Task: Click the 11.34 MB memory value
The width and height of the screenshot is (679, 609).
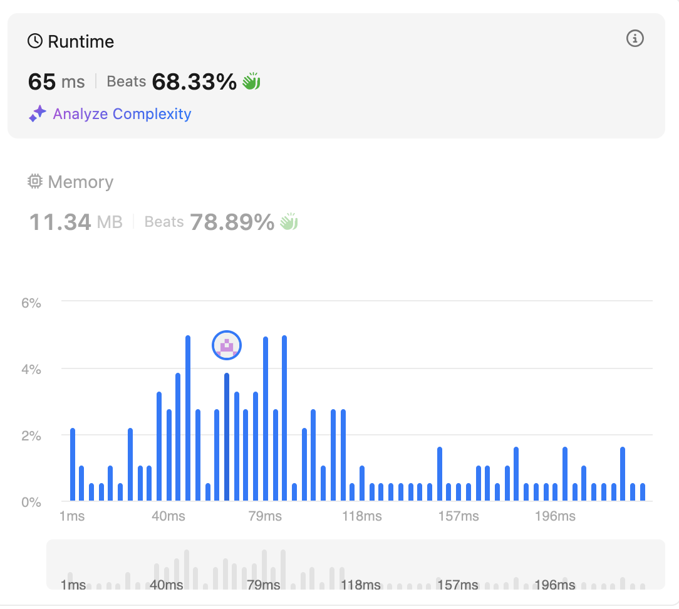Action: (x=76, y=222)
